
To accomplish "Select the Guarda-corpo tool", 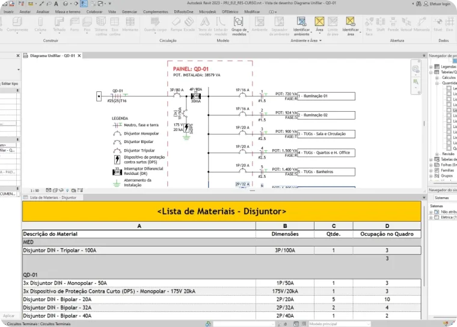I will pos(155,25).
